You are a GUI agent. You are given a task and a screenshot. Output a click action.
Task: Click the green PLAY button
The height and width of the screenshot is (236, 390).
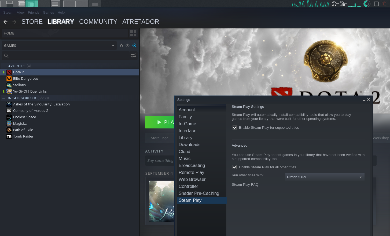(160, 122)
